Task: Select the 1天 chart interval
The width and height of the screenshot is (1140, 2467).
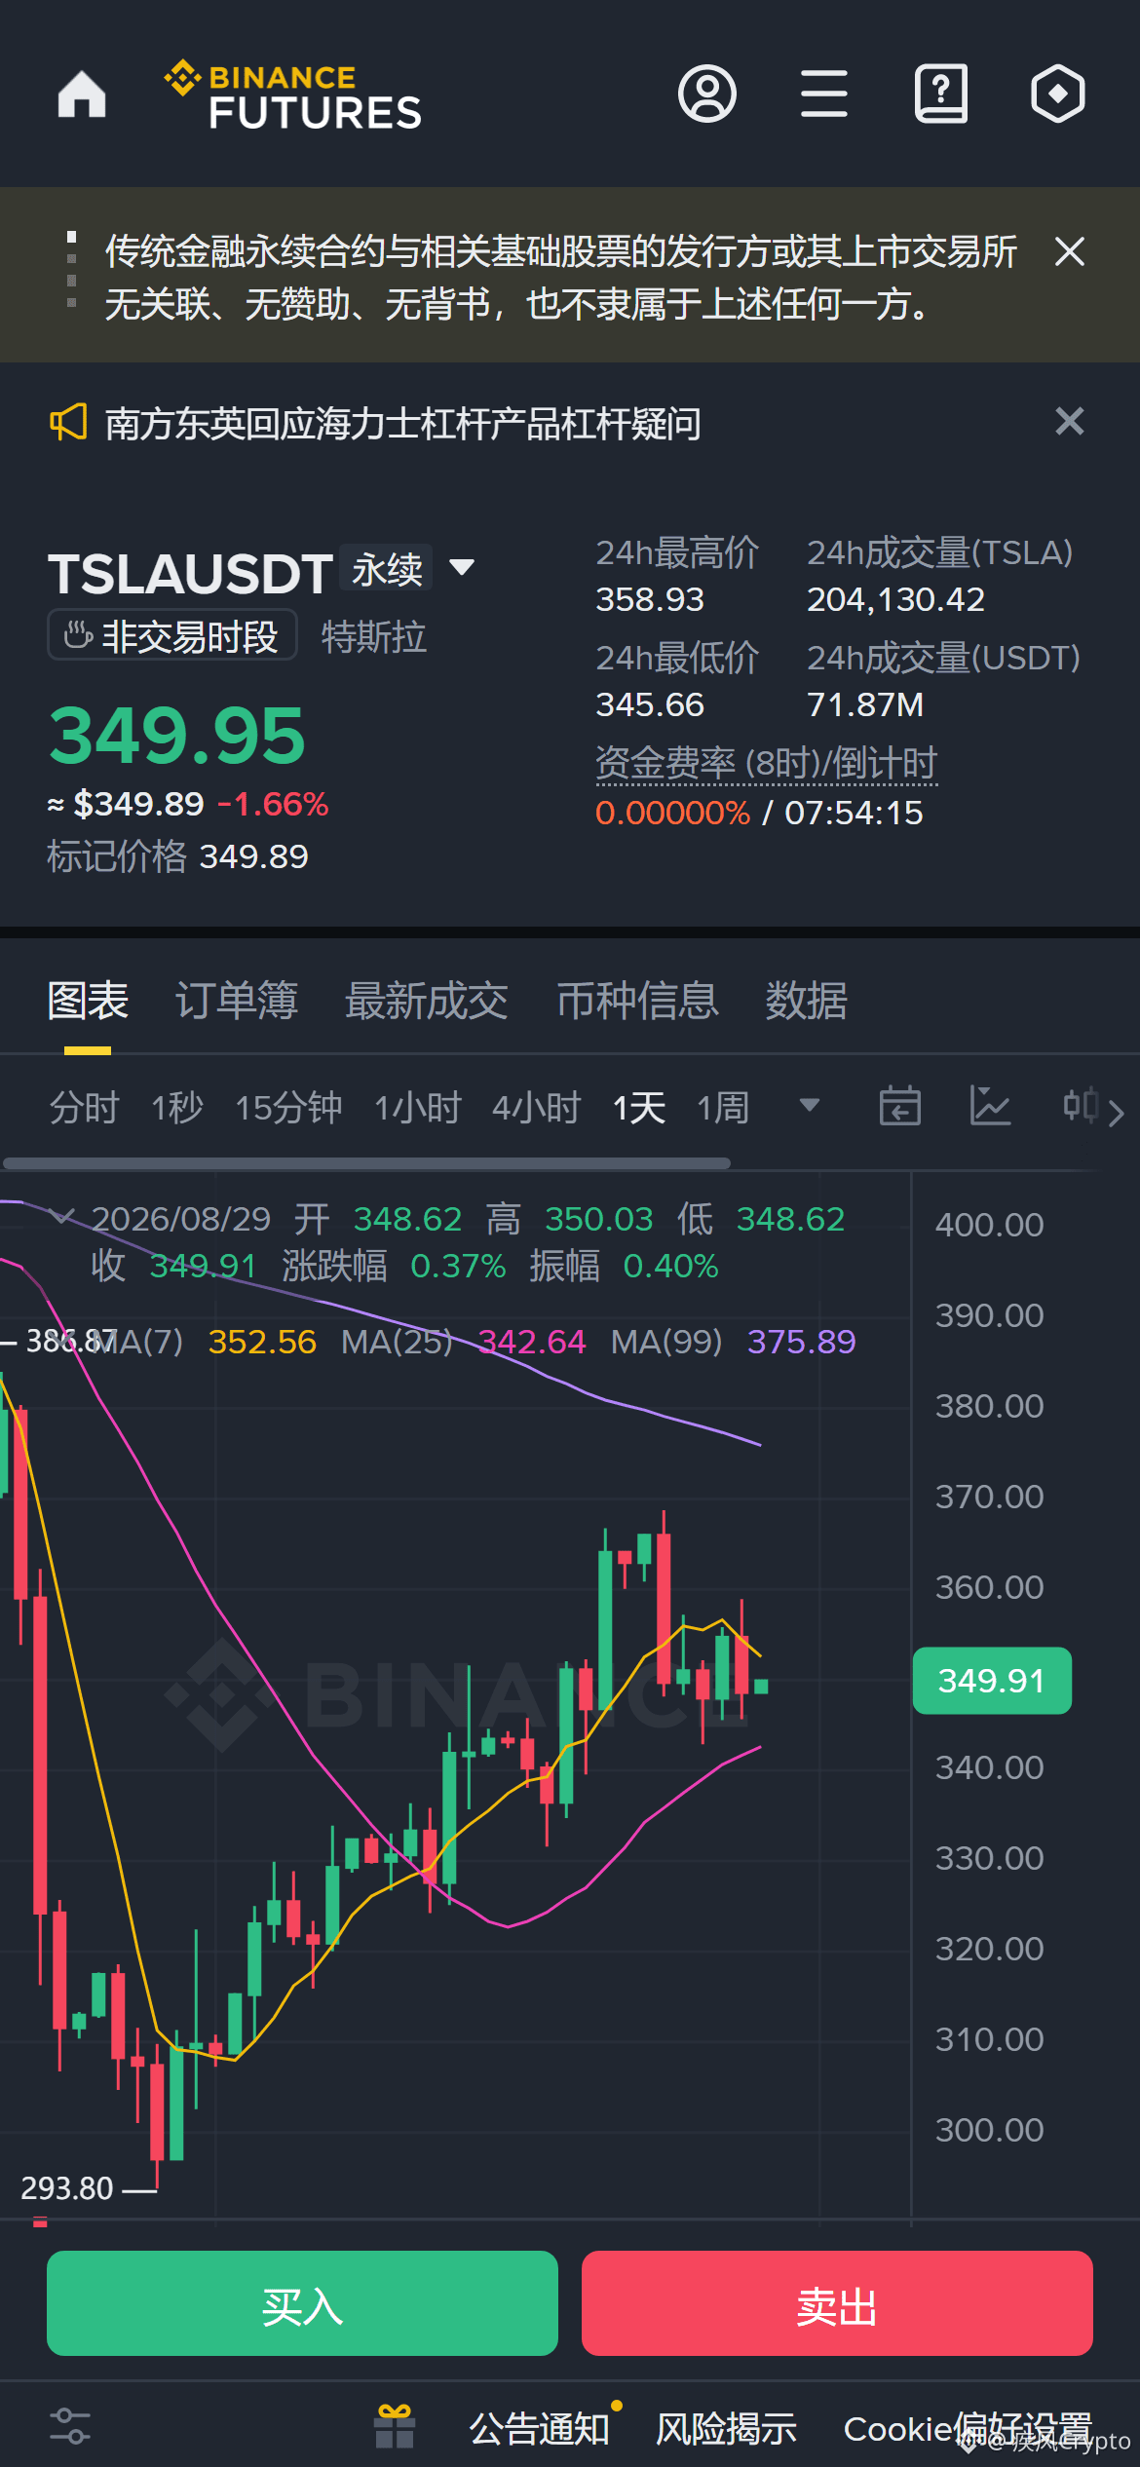Action: tap(639, 1108)
